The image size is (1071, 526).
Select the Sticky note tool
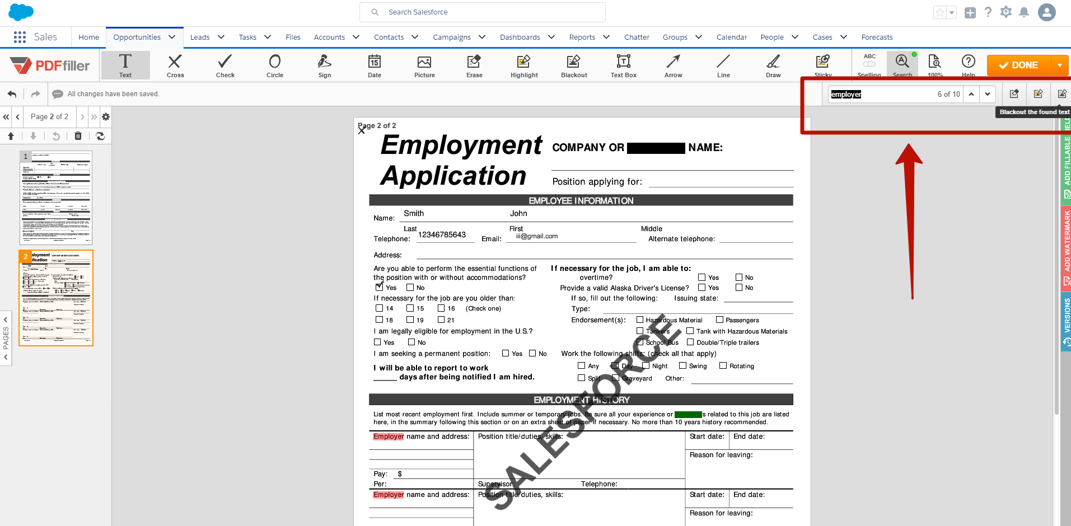(x=823, y=65)
